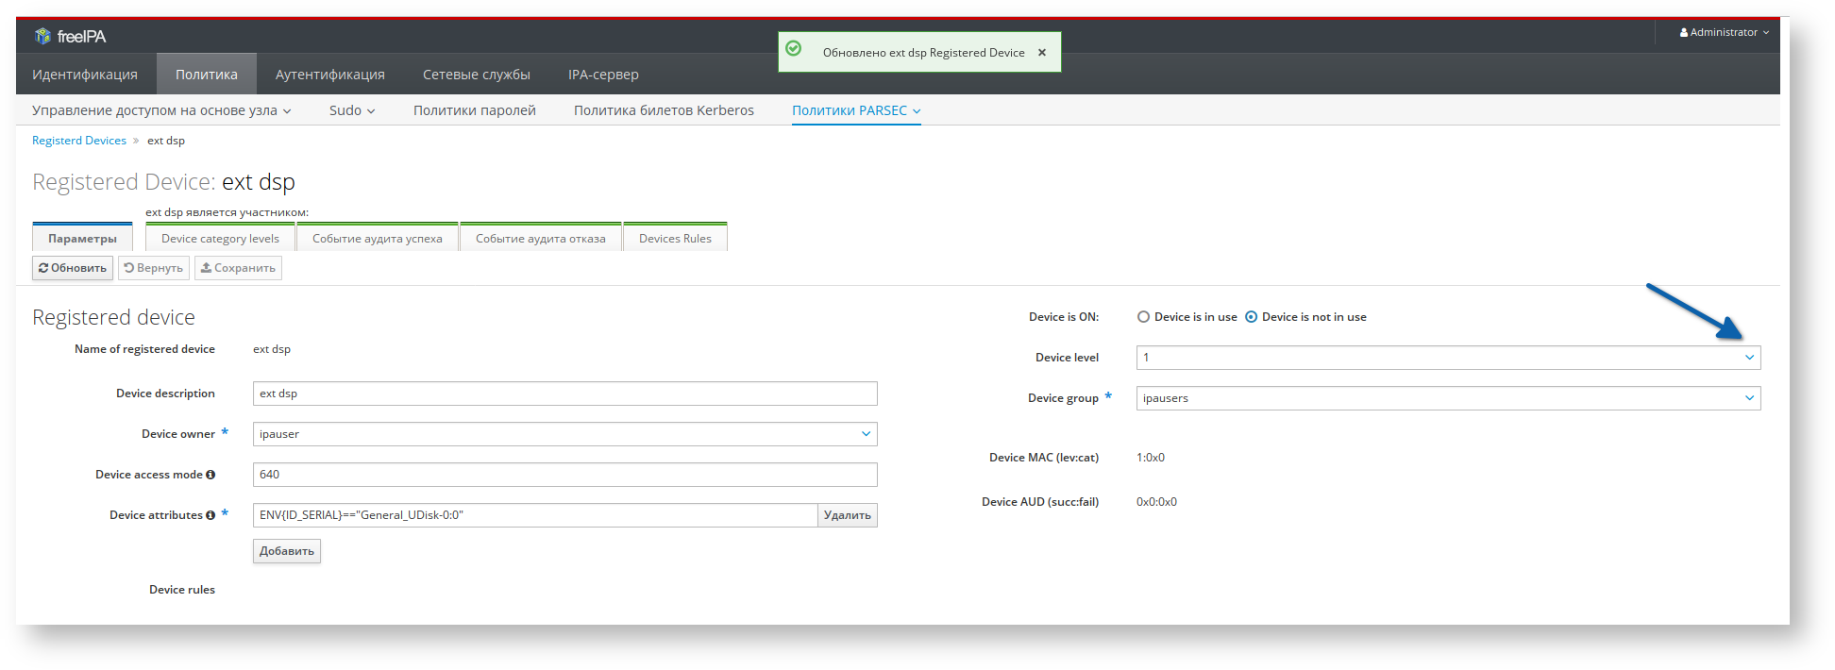
Task: Click info icon next to Device attributes
Action: click(x=210, y=515)
